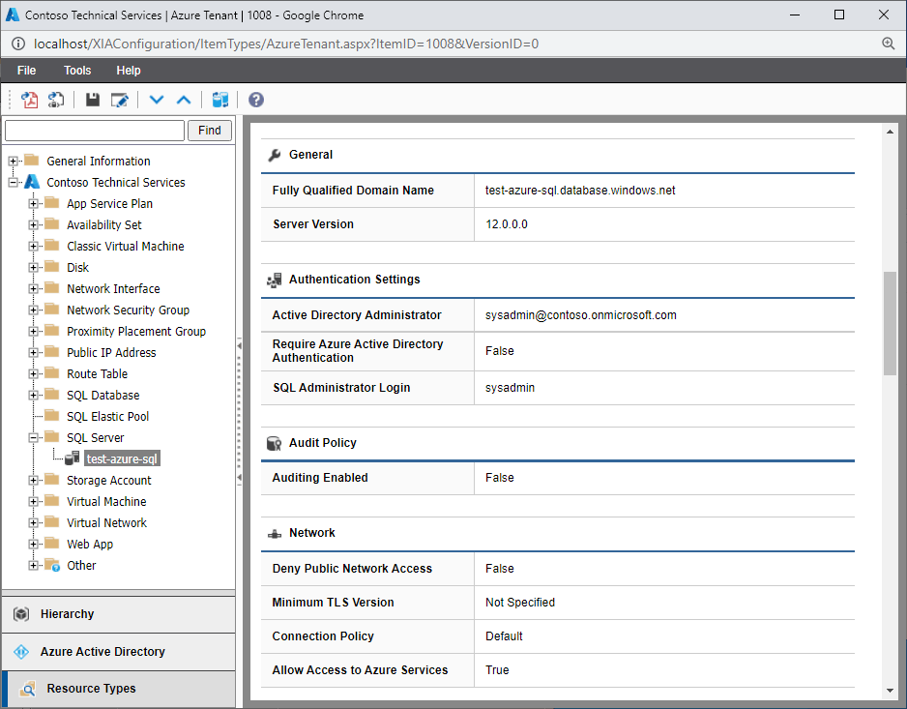The width and height of the screenshot is (907, 709).
Task: Click the Azure Active Directory diamond icon
Action: click(21, 652)
